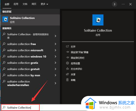Choose 打分并评价 option

click(76, 69)
